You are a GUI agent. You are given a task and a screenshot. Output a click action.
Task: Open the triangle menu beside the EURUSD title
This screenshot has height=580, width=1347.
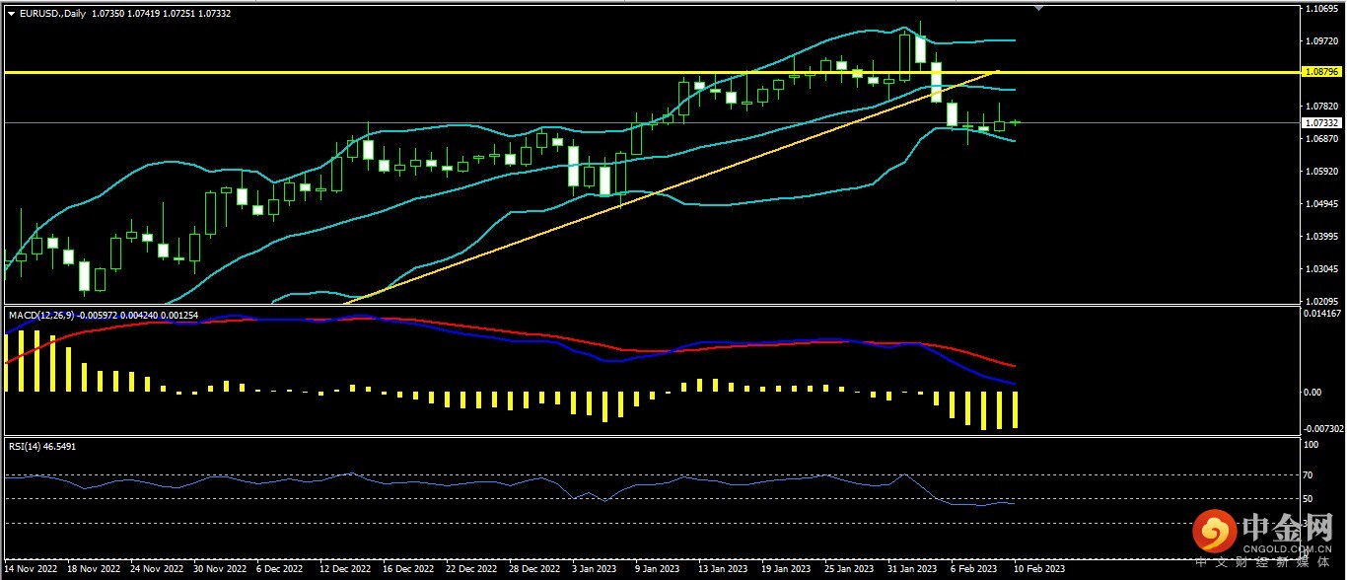[11, 15]
